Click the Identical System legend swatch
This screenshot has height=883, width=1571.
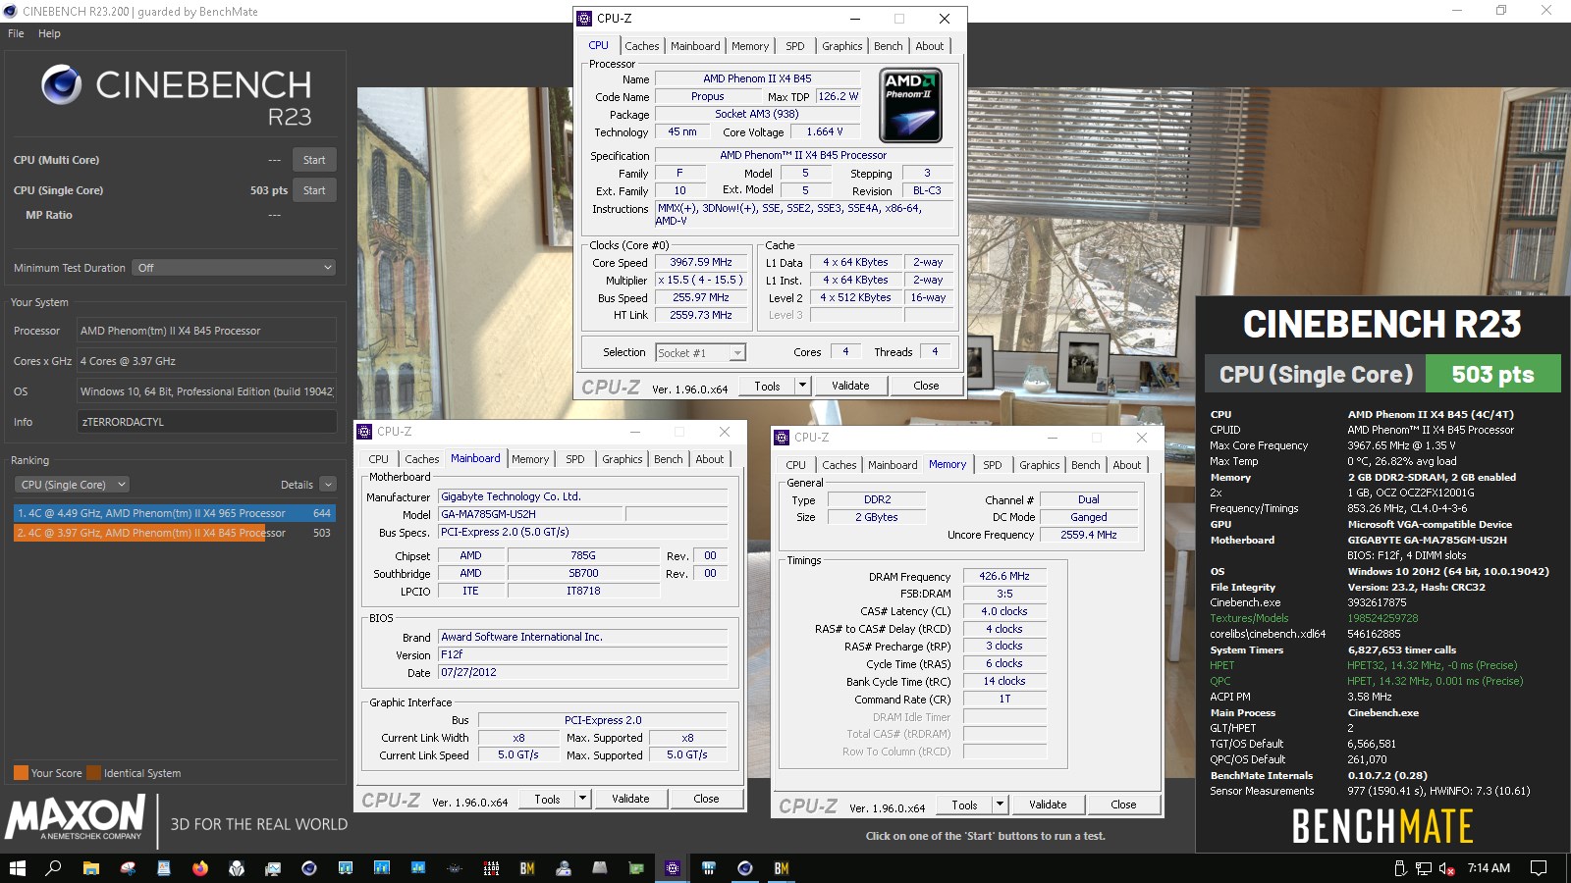[x=94, y=773]
